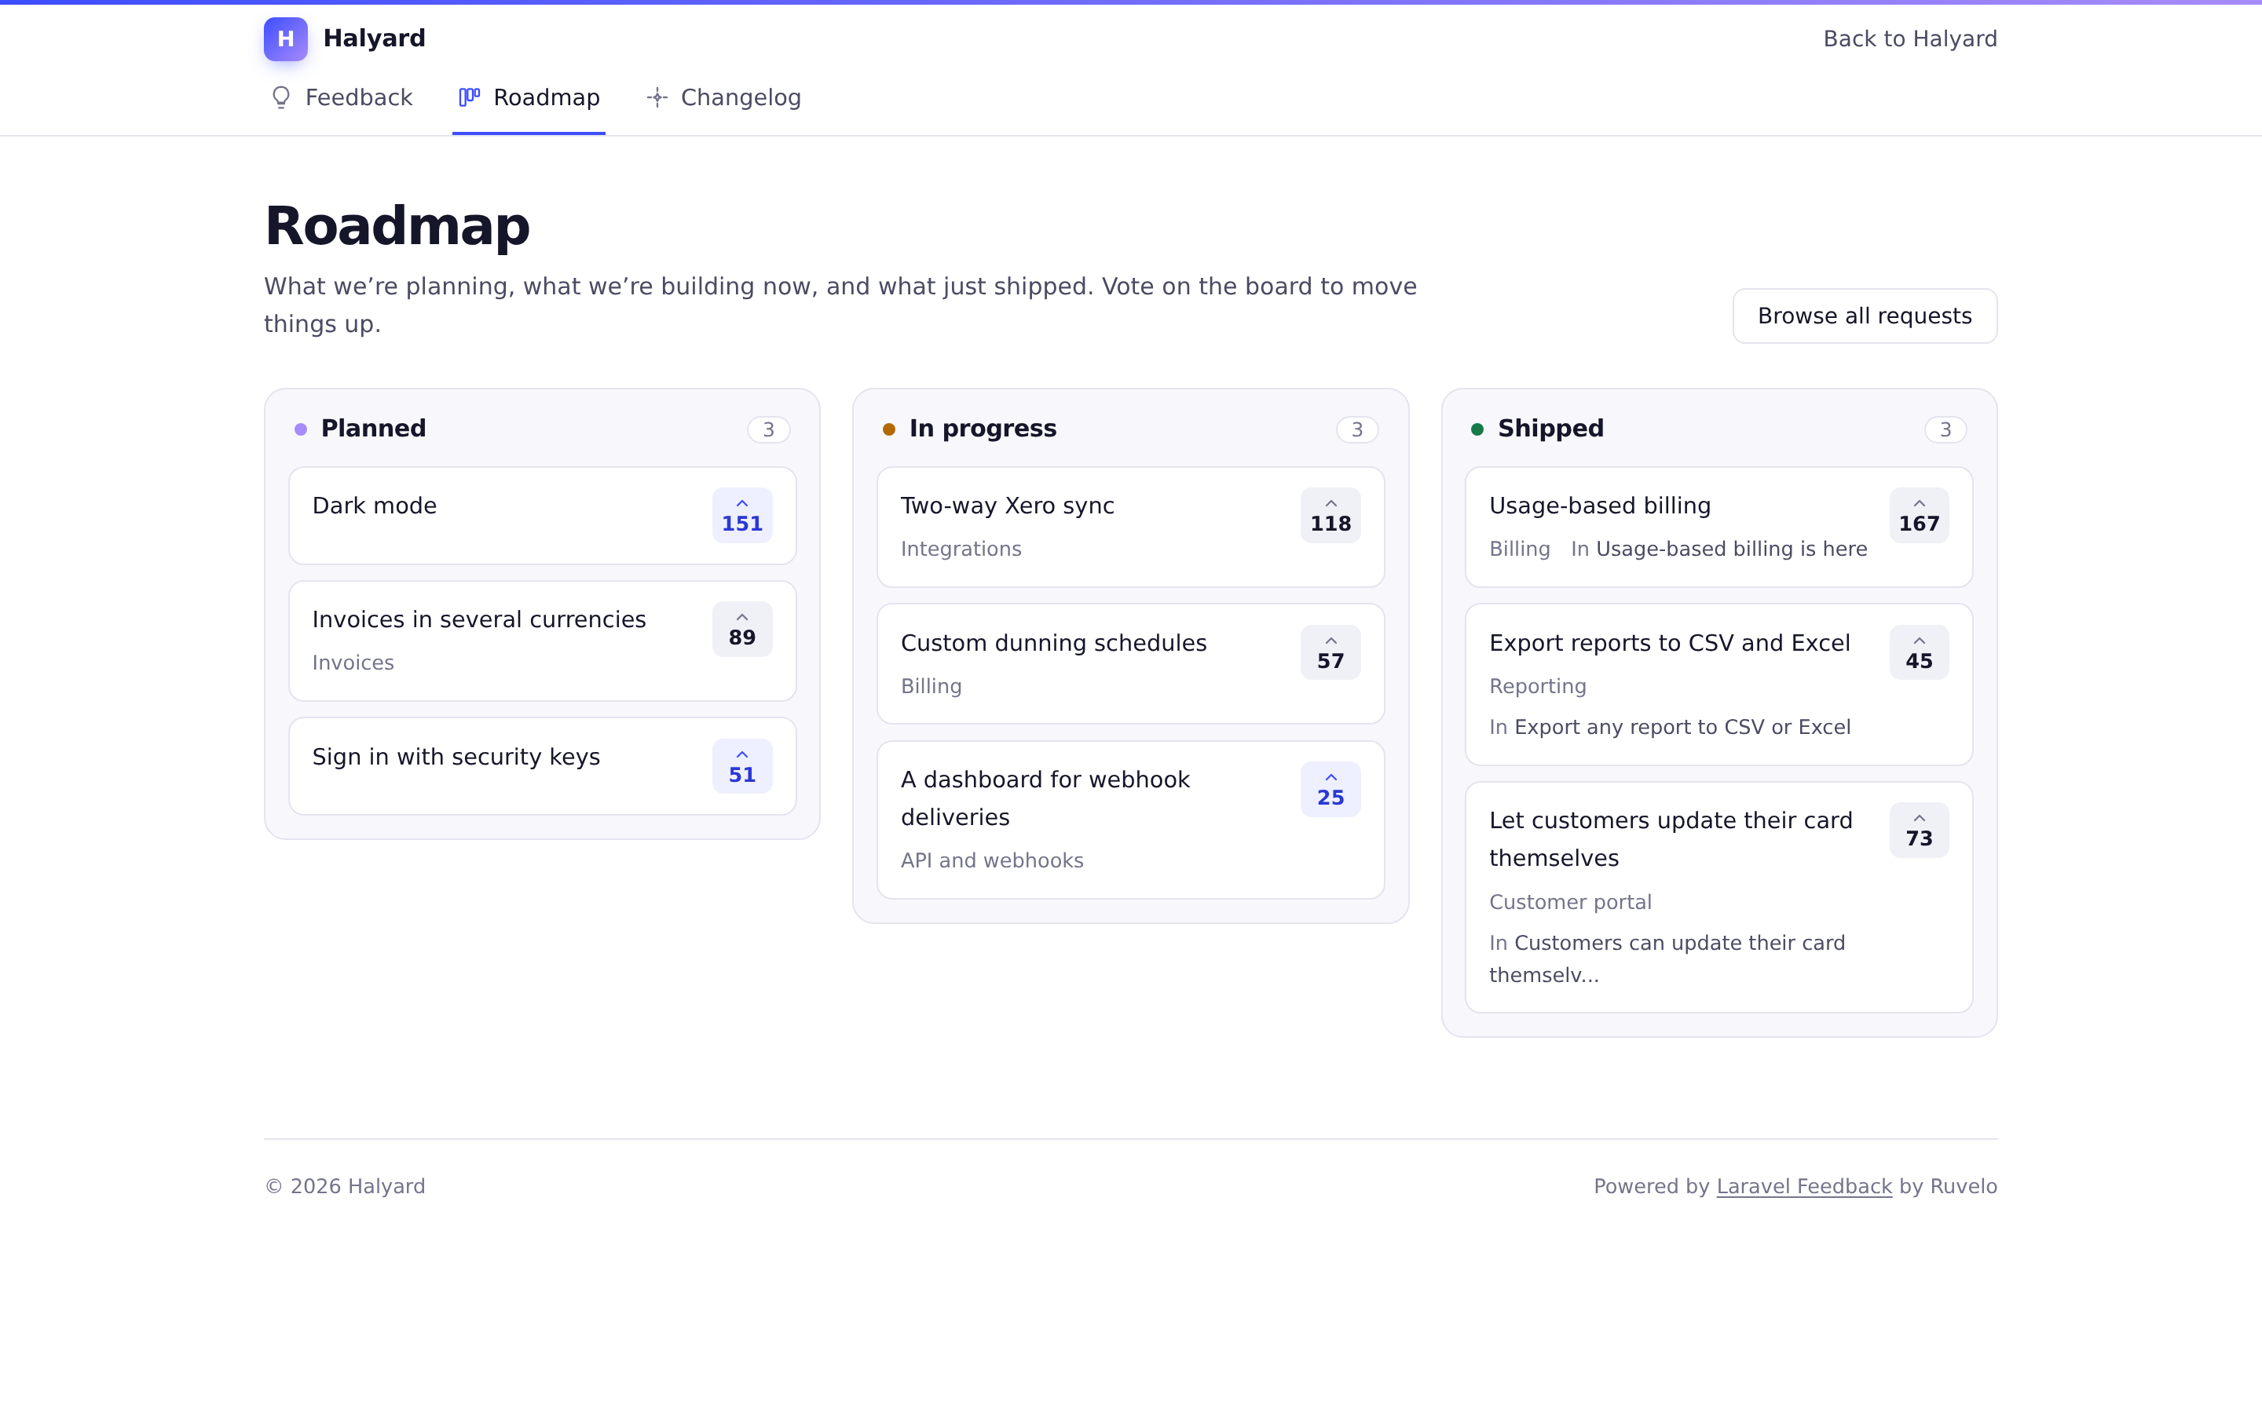Click the API and webhooks category label

992,860
